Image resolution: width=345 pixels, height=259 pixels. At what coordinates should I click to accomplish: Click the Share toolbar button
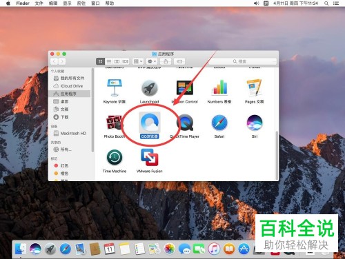coord(166,61)
